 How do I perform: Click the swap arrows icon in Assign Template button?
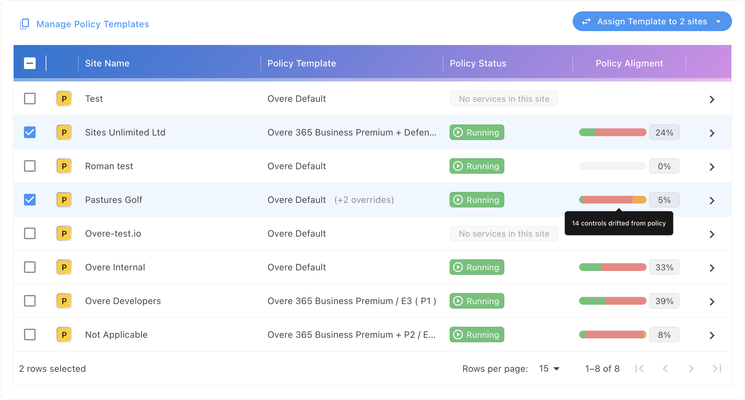click(x=586, y=21)
